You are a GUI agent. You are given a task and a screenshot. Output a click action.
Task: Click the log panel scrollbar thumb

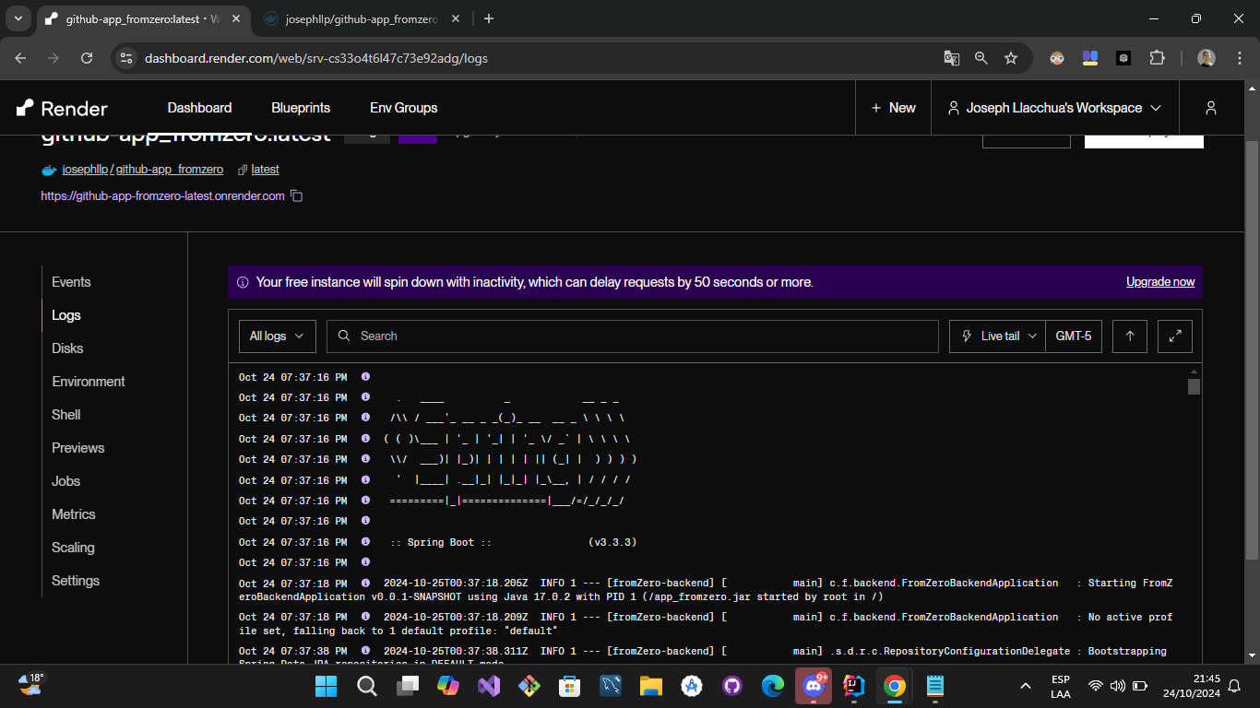click(x=1194, y=386)
